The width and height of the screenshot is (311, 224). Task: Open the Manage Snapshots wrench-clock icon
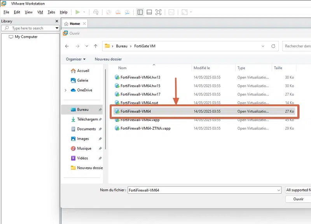(127, 12)
